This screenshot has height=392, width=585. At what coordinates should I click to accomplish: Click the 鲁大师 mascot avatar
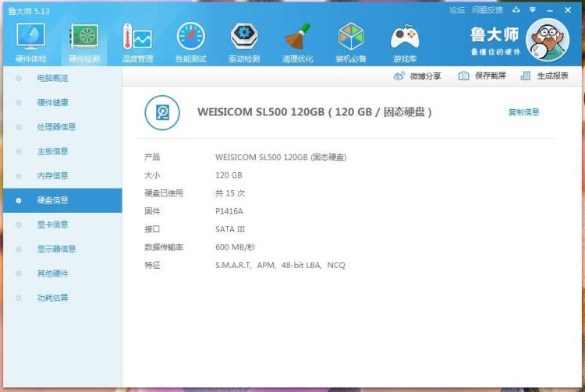pos(548,40)
